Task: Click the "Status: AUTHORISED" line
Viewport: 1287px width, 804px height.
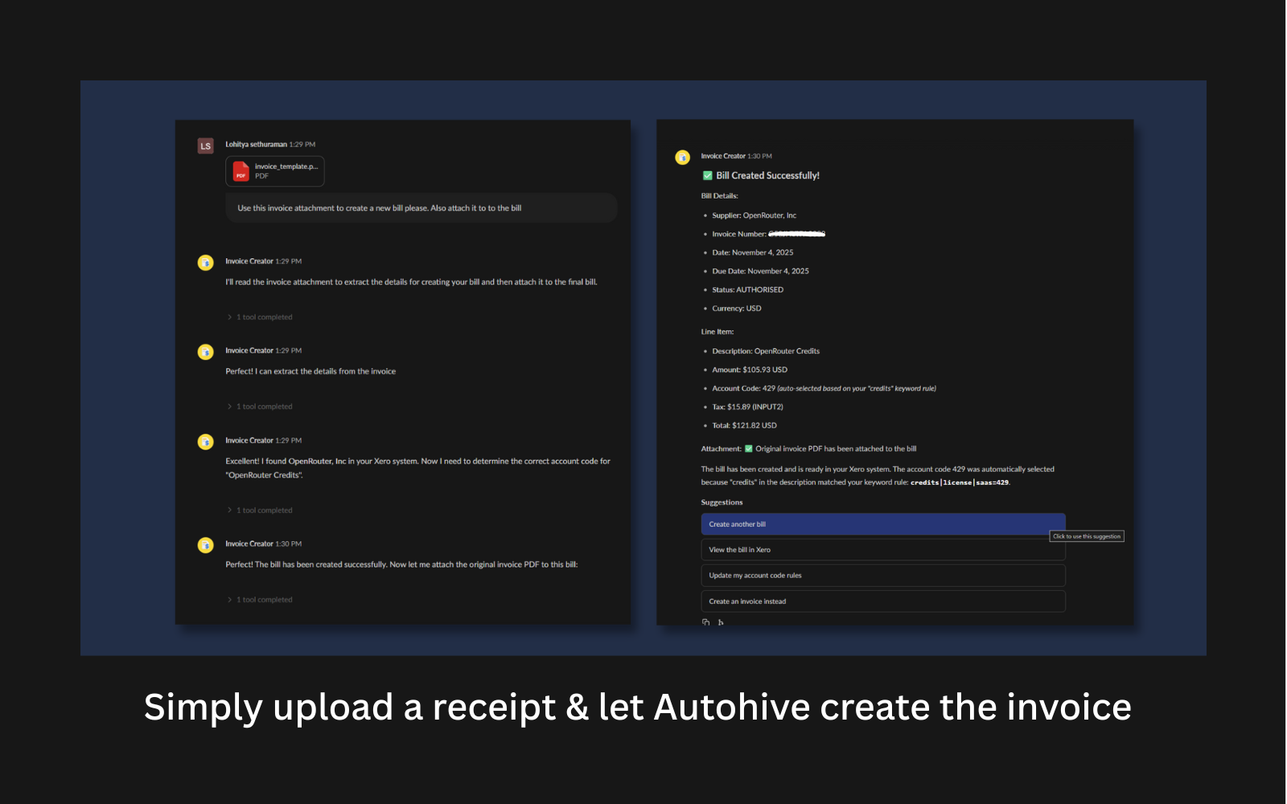Action: (747, 290)
